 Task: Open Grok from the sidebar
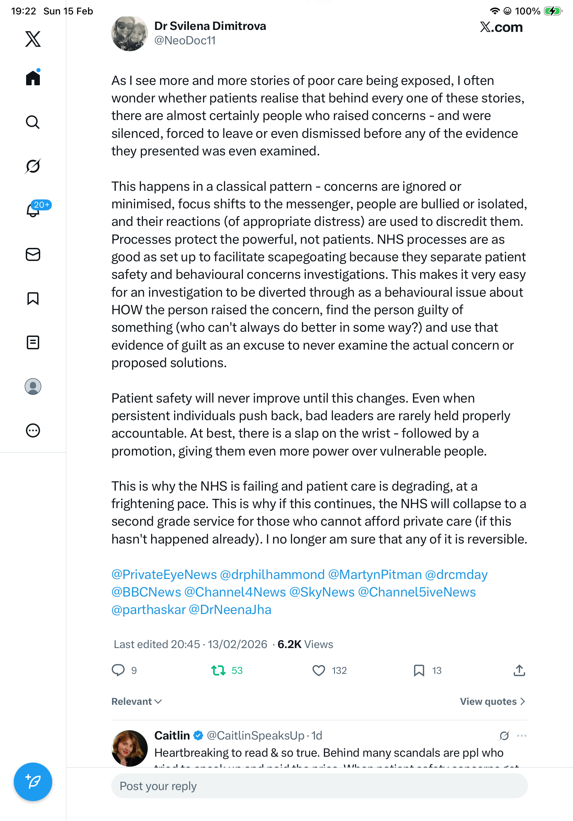click(x=33, y=166)
